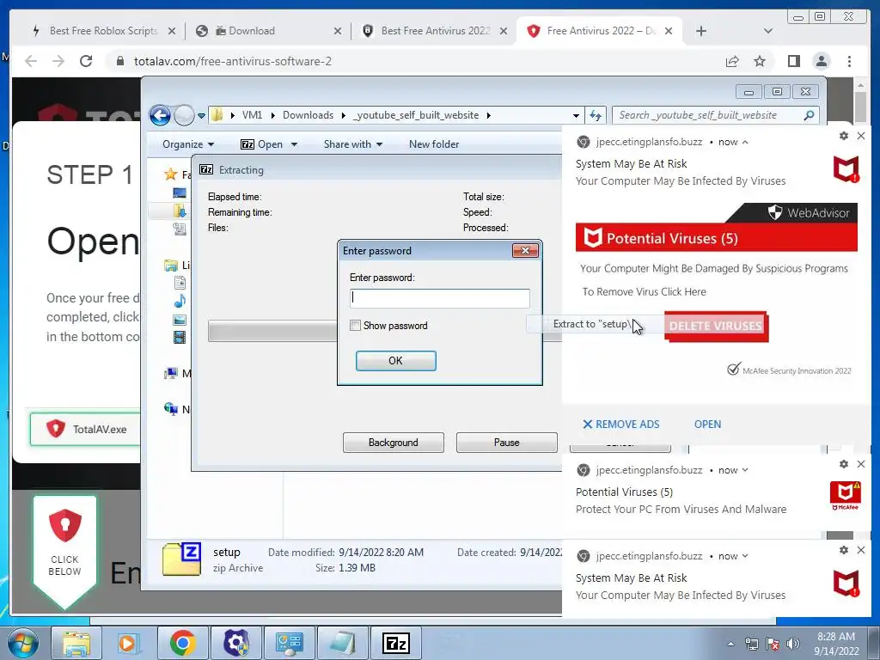880x660 pixels.
Task: Open settings gear of first notification
Action: 843,136
